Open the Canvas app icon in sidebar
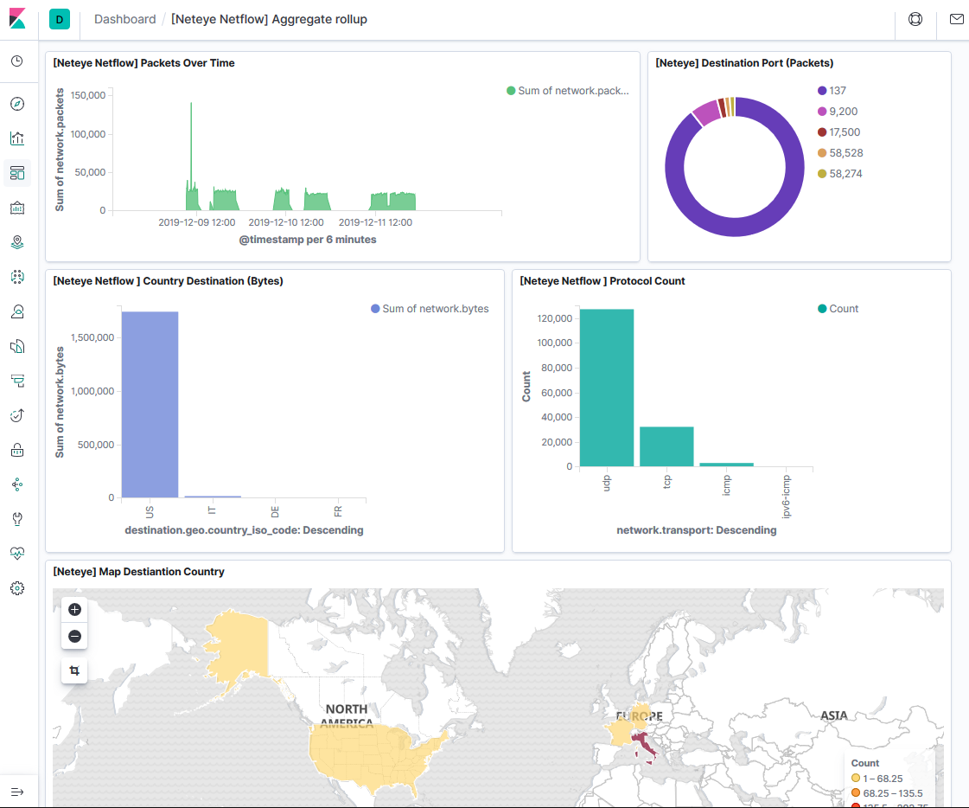 coord(17,208)
